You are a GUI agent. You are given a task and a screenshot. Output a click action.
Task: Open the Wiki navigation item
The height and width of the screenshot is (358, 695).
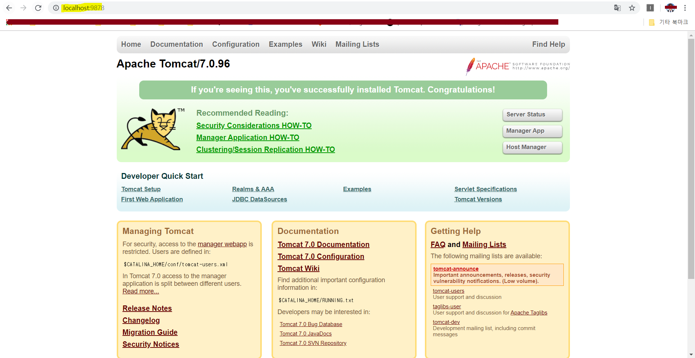coord(319,44)
